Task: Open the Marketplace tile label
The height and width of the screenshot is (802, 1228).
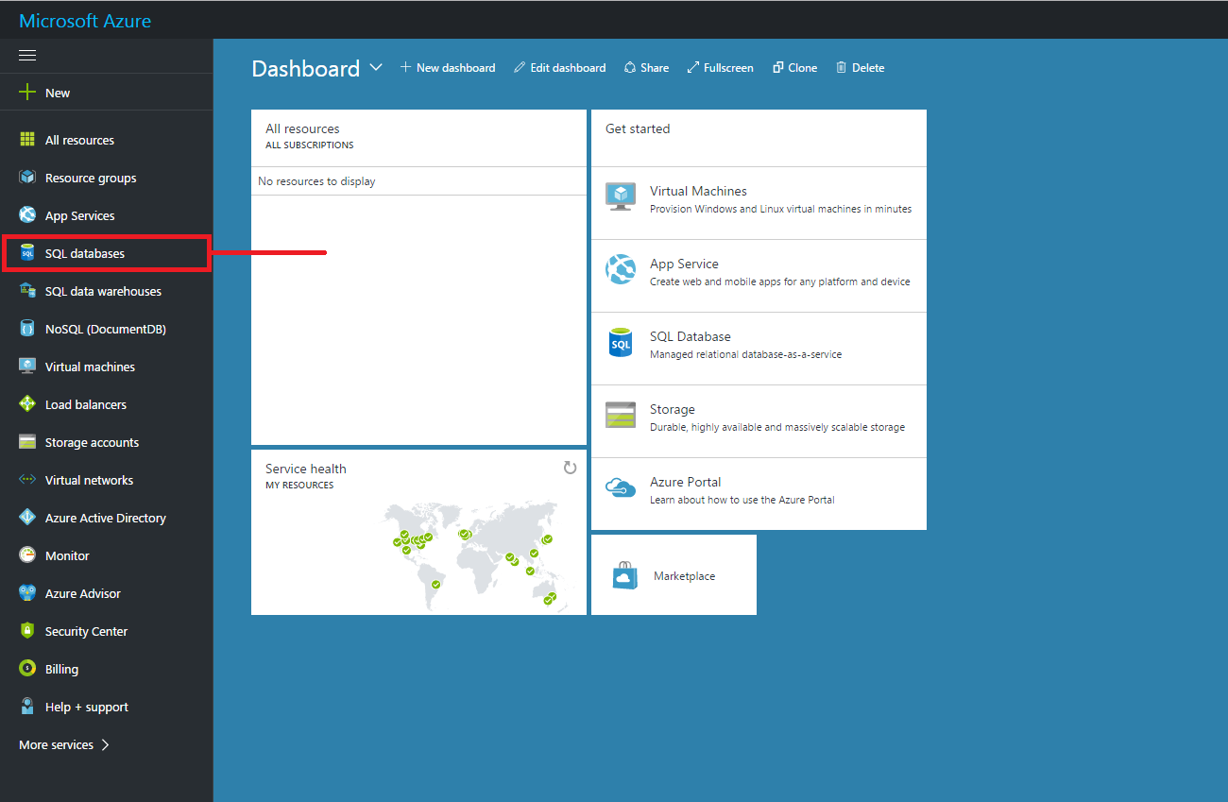Action: [685, 576]
